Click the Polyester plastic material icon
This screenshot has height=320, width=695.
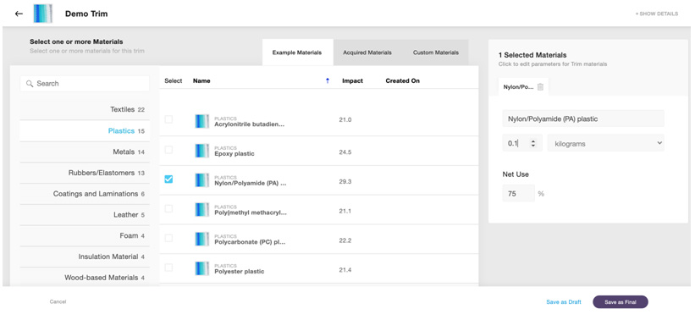coord(202,268)
